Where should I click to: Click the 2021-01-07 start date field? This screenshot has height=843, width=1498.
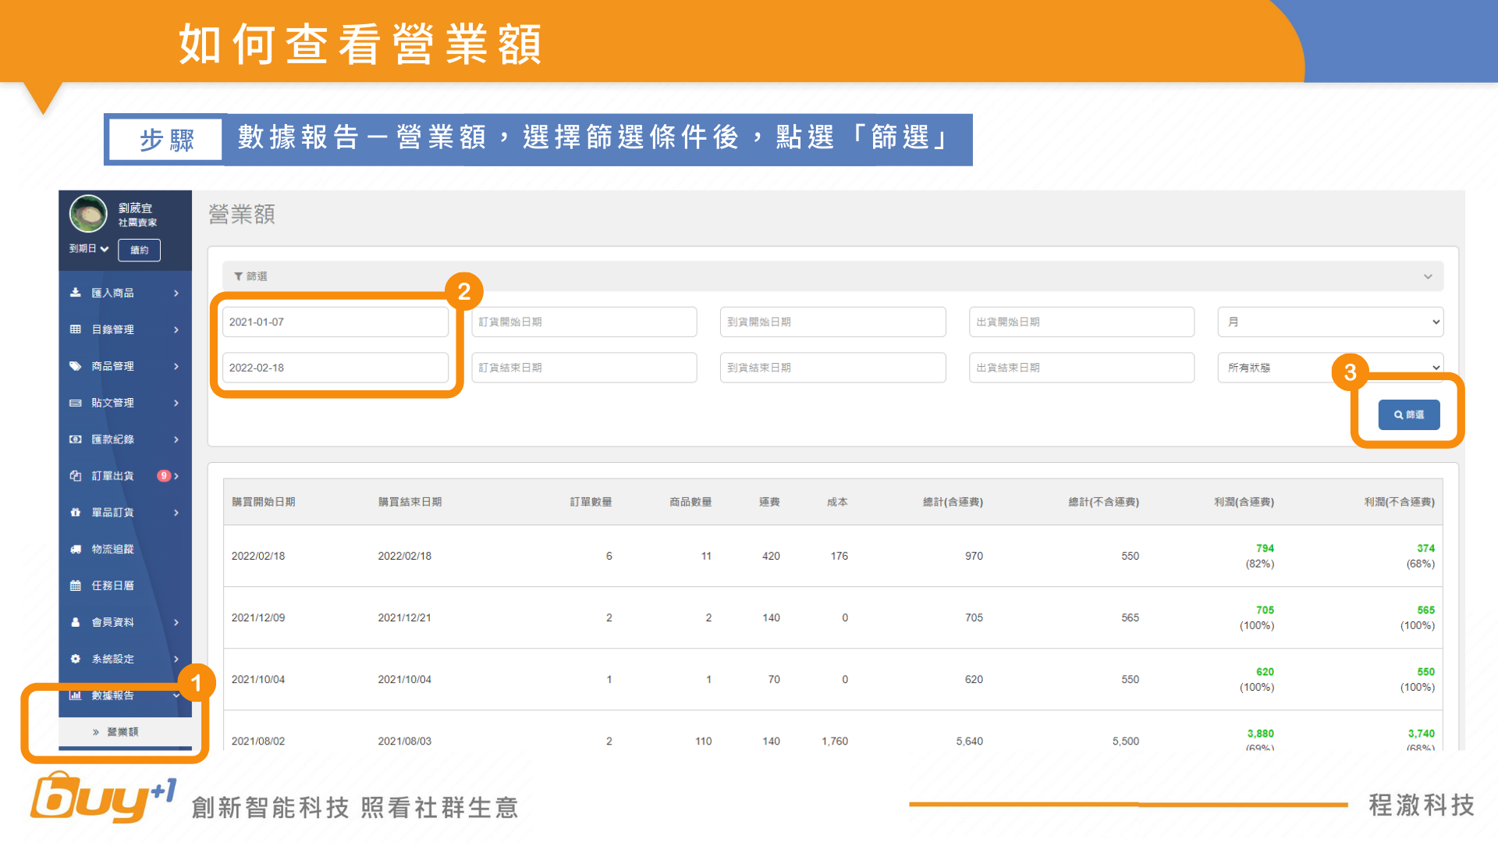[335, 322]
